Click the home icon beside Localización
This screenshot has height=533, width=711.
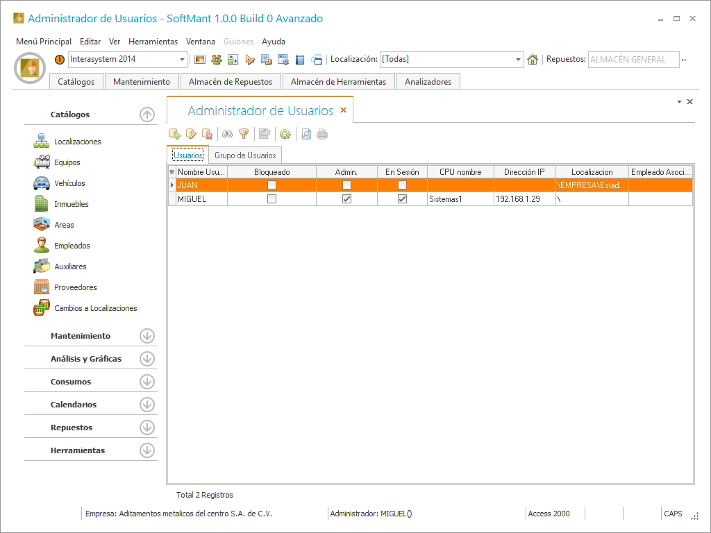[533, 60]
